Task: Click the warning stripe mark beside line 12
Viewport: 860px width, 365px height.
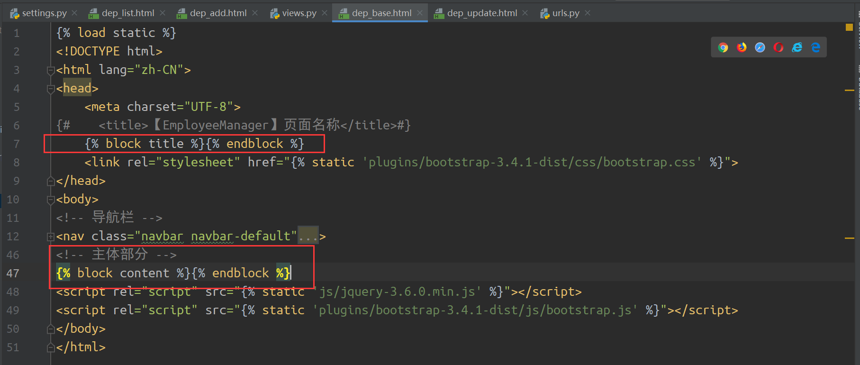Action: 849,238
